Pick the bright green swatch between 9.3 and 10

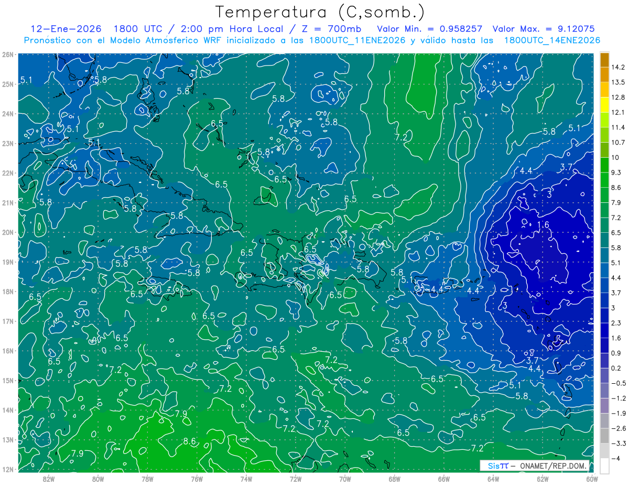(604, 165)
